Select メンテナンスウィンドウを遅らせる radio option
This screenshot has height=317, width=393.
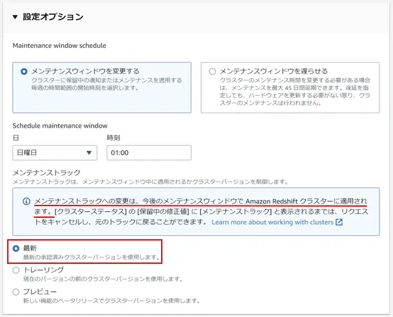click(212, 71)
